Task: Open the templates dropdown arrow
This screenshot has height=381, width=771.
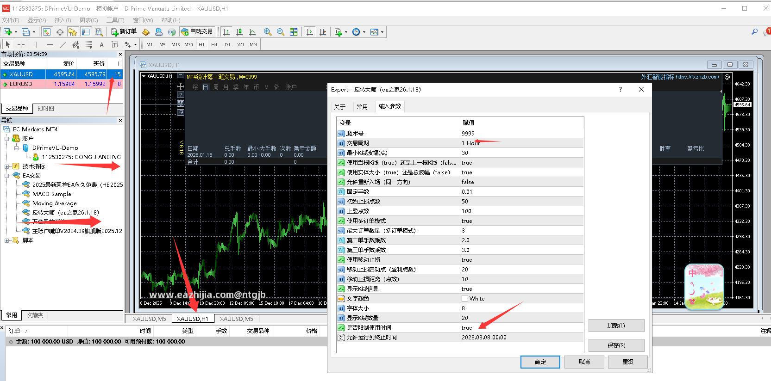Action: [x=382, y=32]
